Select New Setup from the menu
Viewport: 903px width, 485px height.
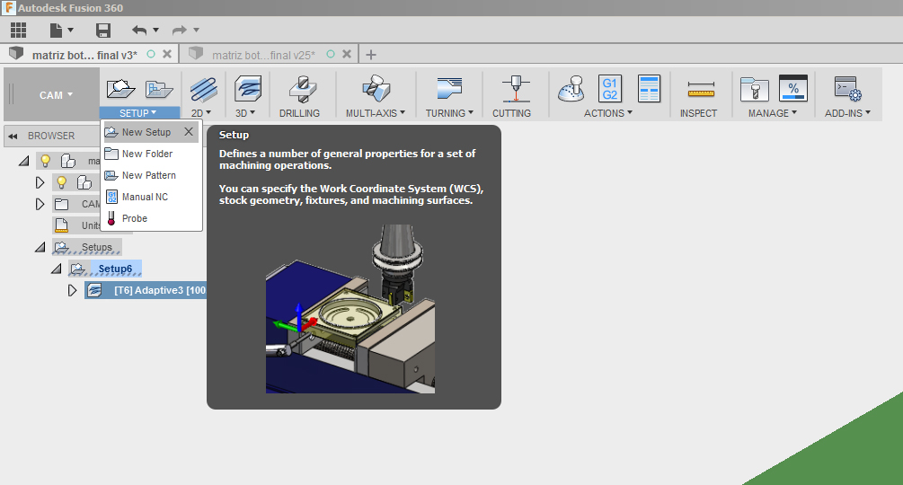pos(150,132)
